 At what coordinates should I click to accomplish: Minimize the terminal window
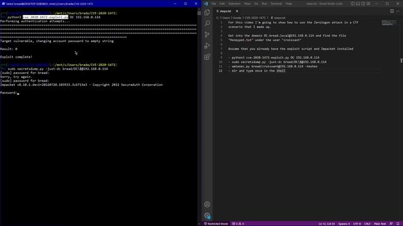point(175,4)
